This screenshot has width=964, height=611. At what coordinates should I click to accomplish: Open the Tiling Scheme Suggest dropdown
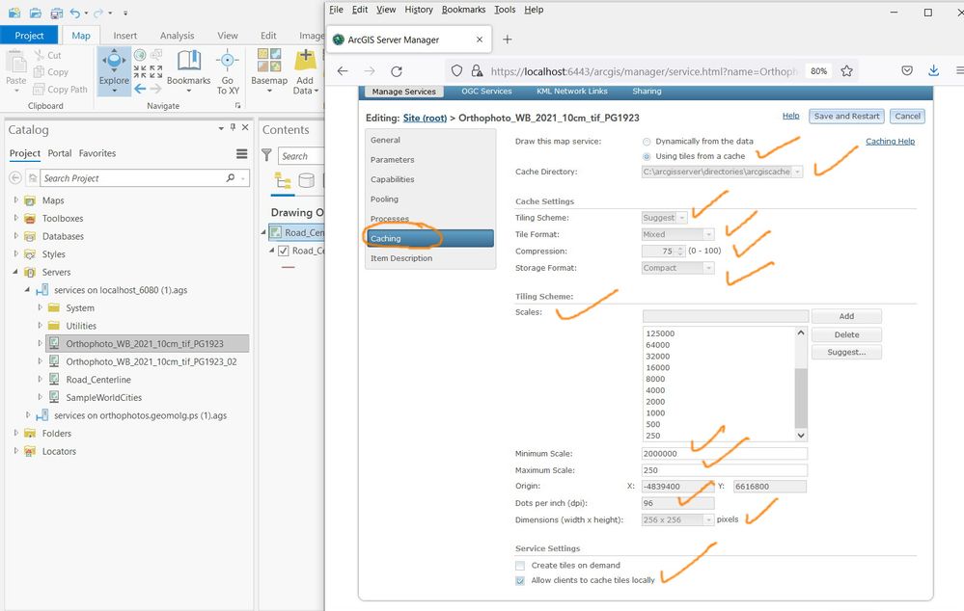pos(682,218)
